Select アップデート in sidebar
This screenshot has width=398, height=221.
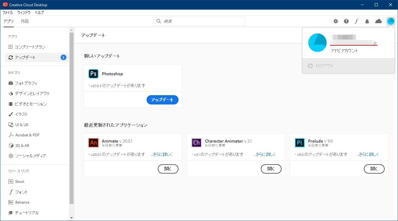tap(37, 57)
